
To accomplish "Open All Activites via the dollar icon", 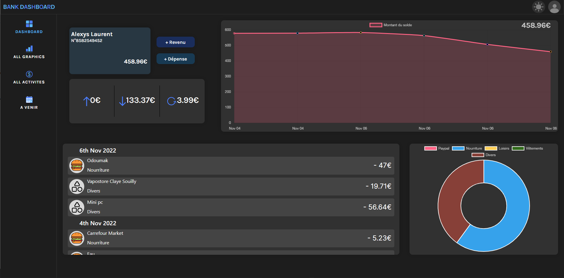I will point(29,74).
